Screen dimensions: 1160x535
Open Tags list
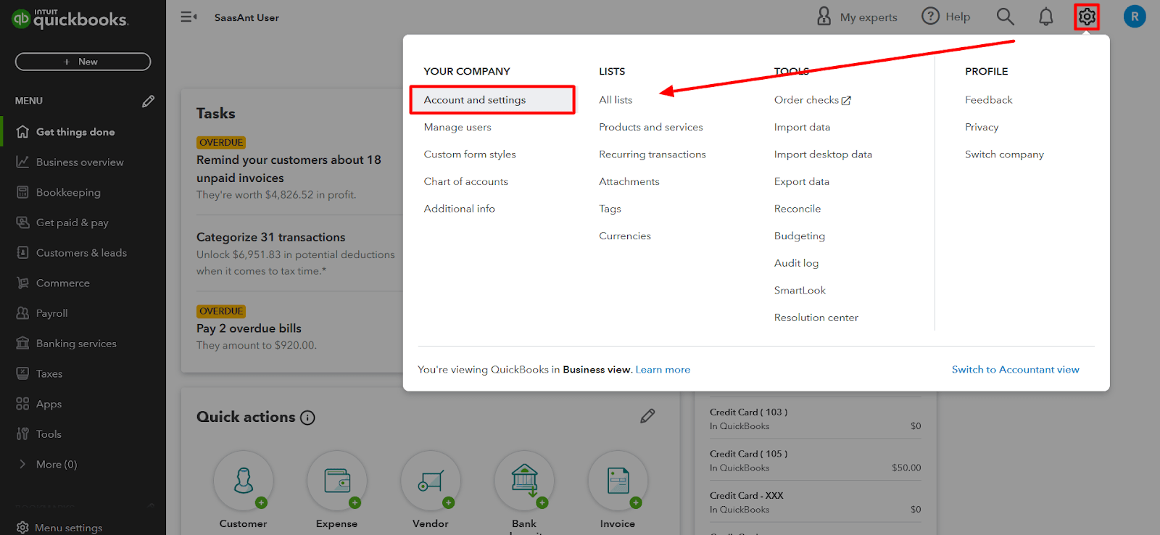tap(610, 209)
